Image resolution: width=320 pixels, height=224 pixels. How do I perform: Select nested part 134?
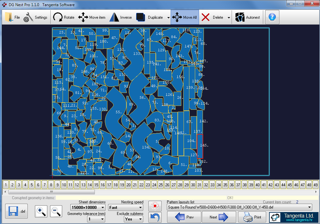click(142, 148)
